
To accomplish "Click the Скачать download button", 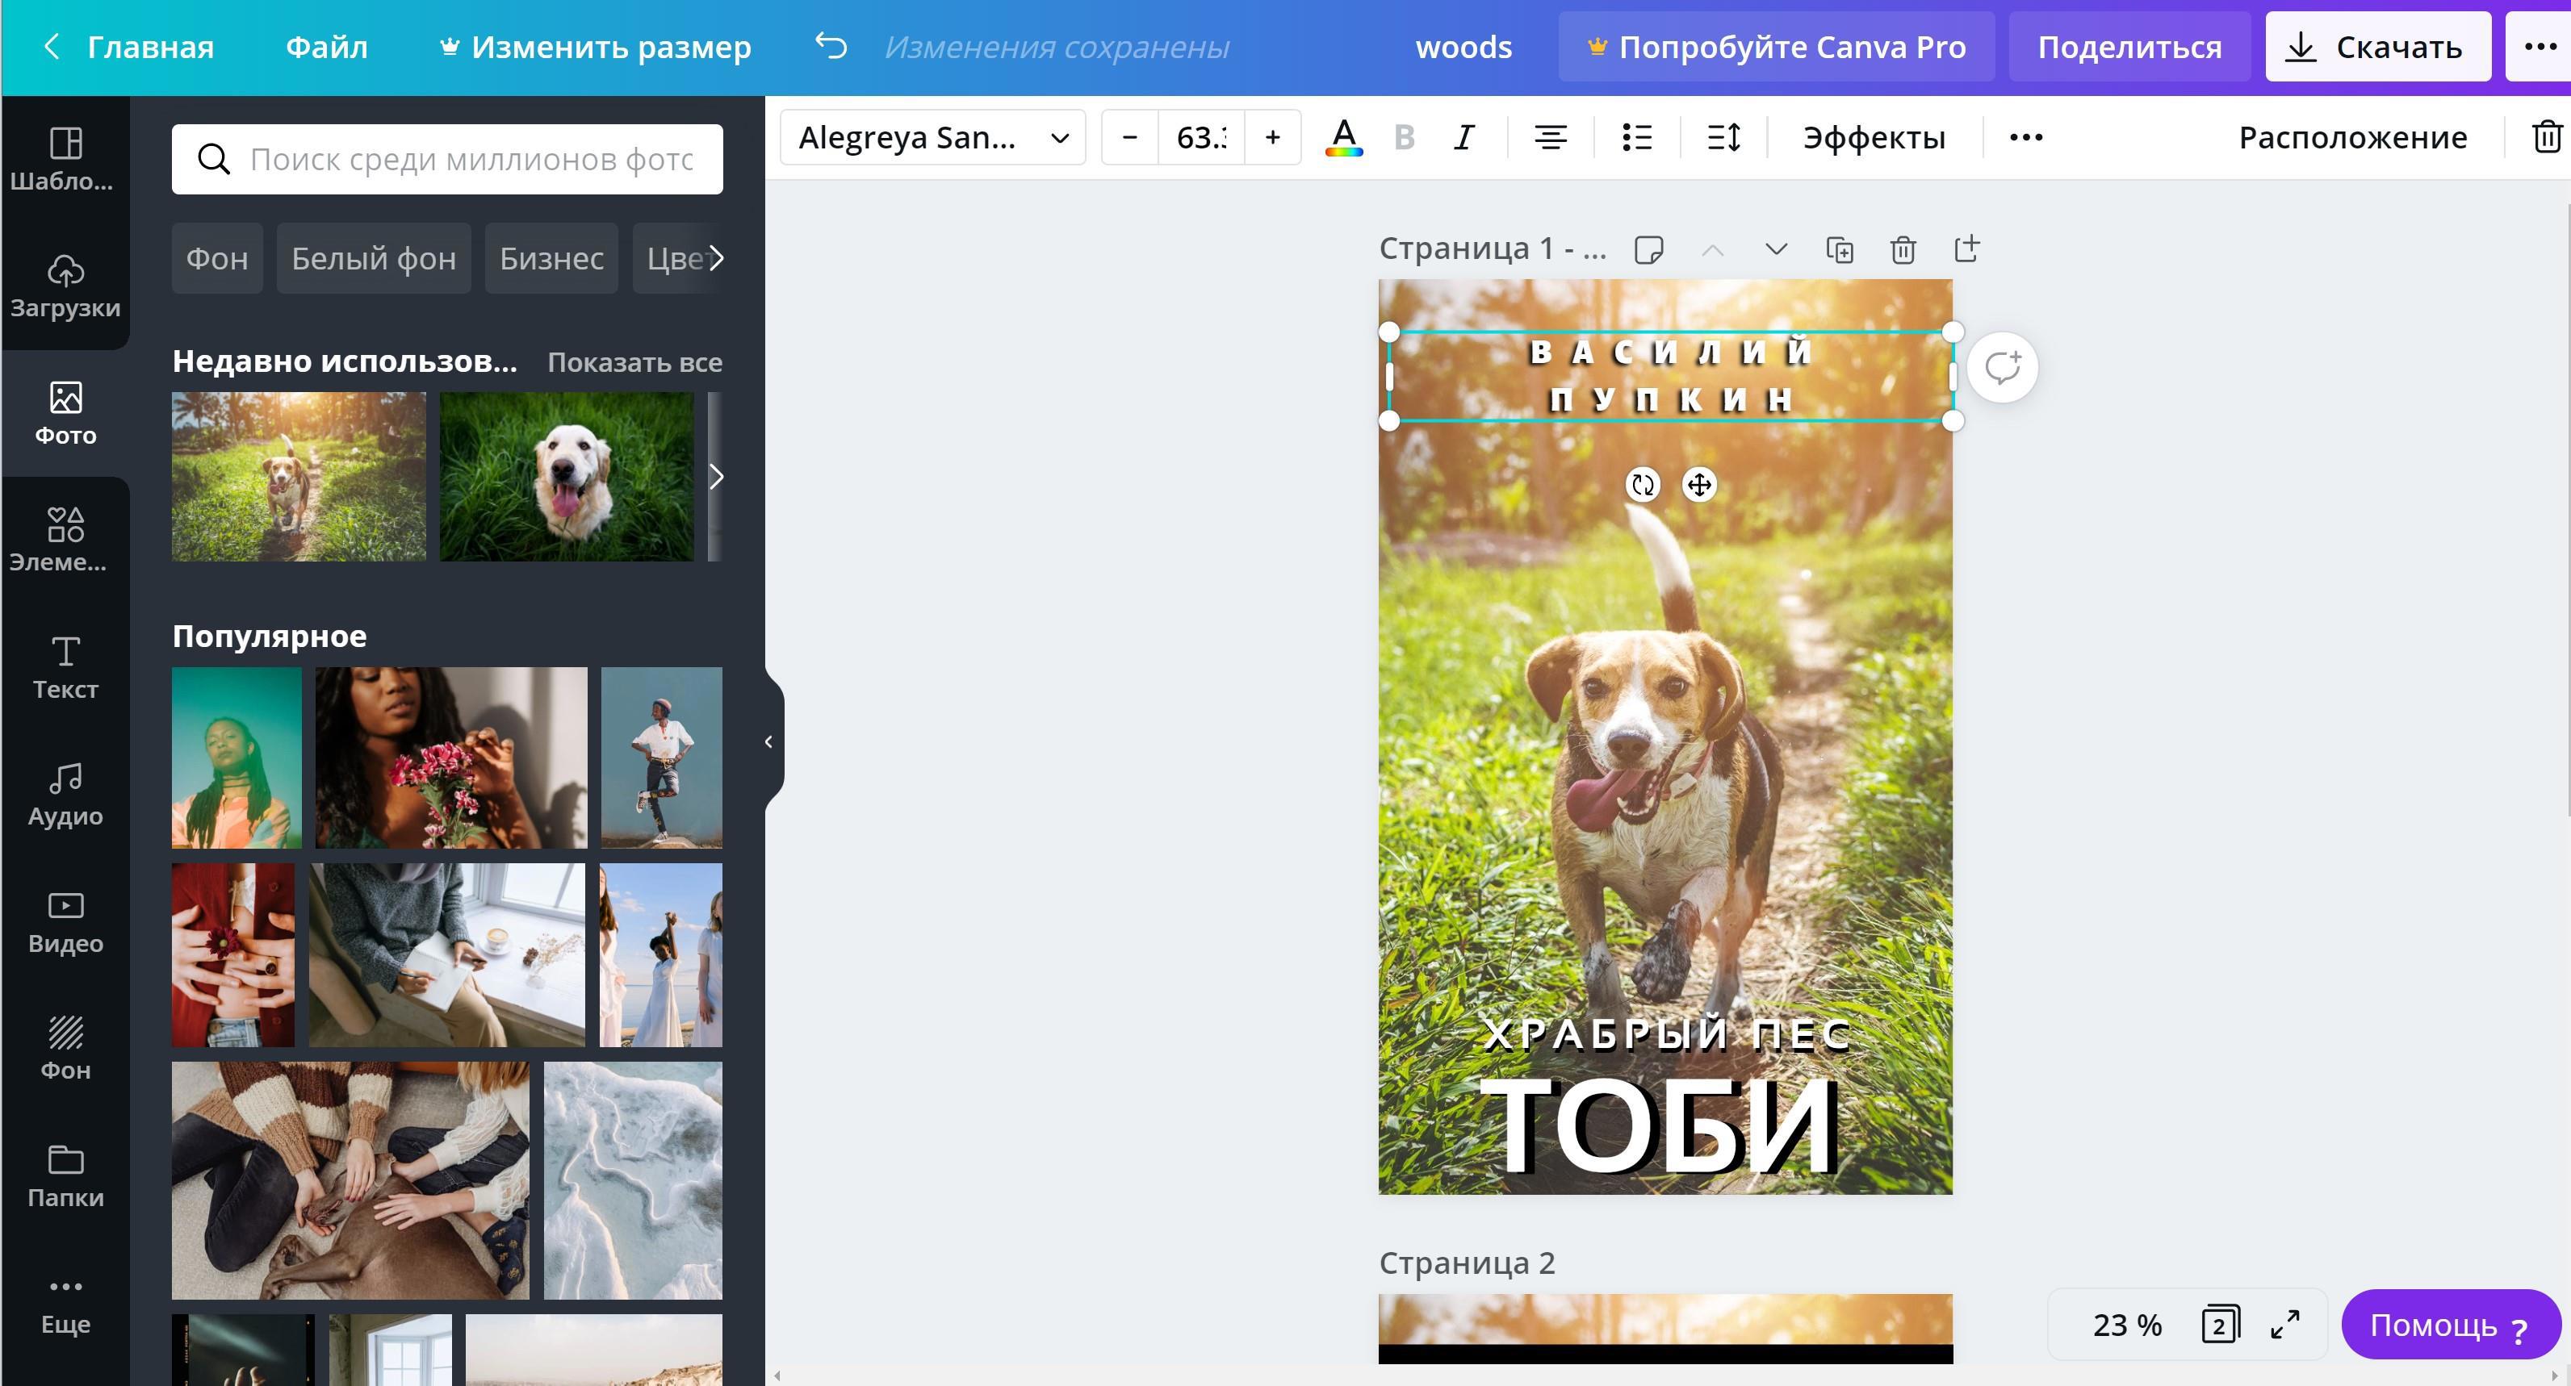I will click(2377, 47).
